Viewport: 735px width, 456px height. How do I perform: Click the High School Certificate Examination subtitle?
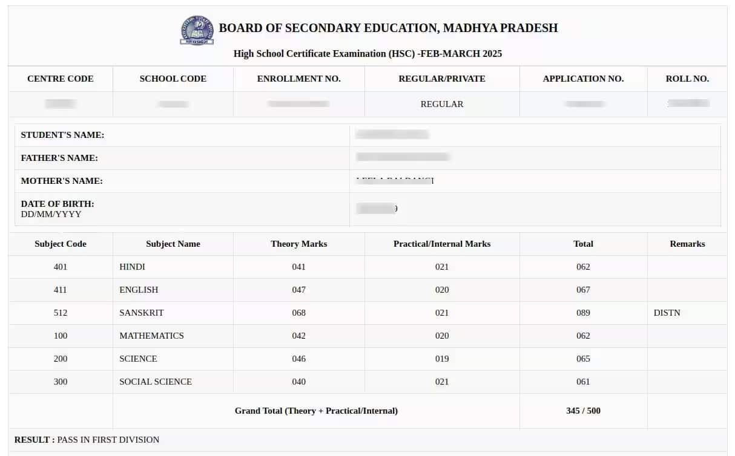point(367,54)
